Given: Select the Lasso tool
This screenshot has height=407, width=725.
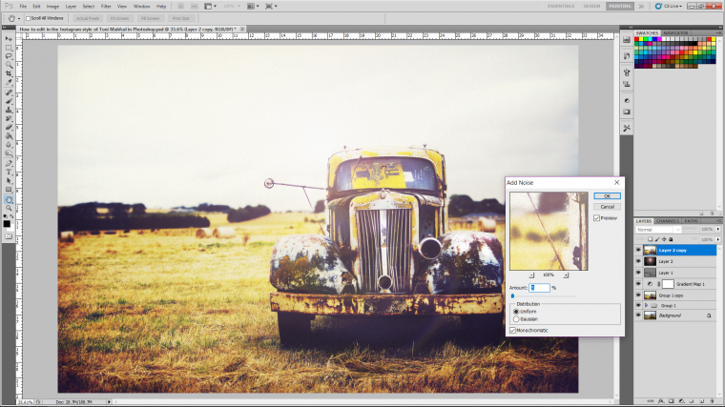Looking at the screenshot, I should pos(9,56).
